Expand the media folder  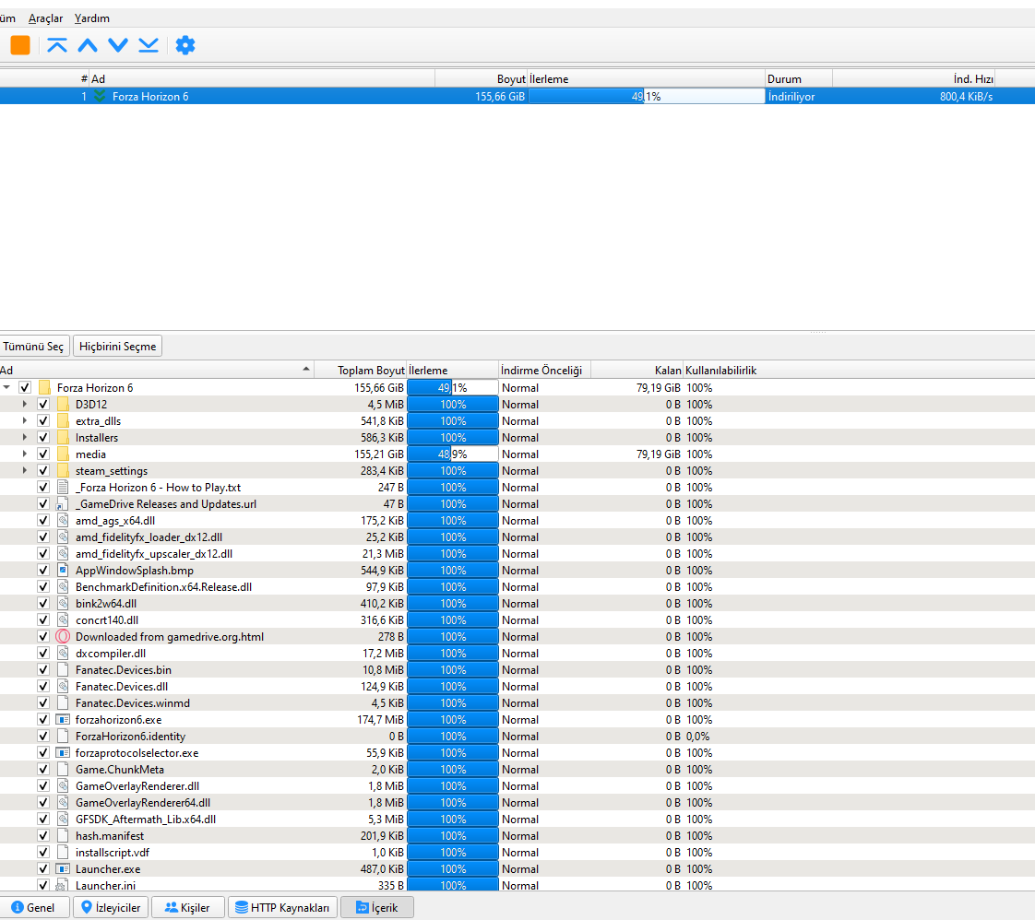[x=25, y=454]
